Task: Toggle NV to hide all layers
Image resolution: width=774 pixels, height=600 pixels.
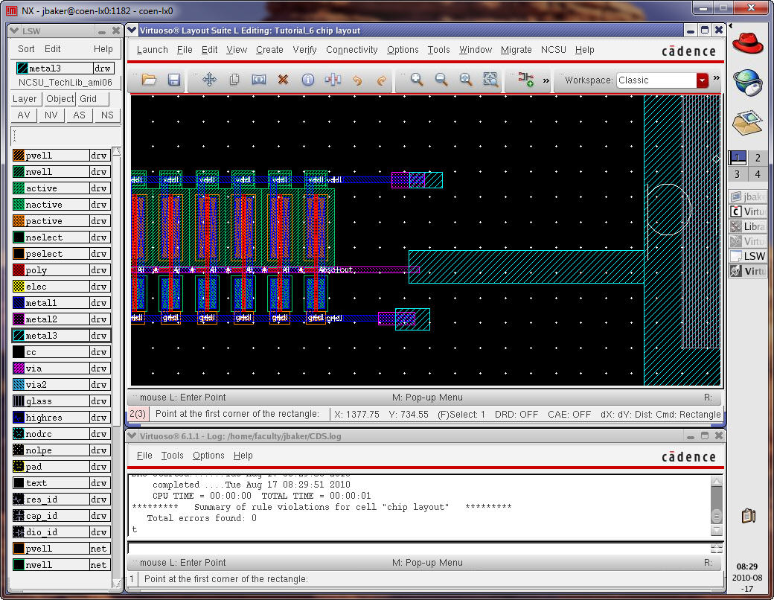Action: point(51,115)
